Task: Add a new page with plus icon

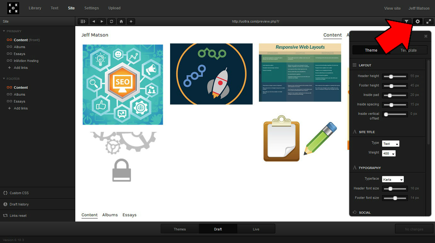Action: tap(131, 21)
